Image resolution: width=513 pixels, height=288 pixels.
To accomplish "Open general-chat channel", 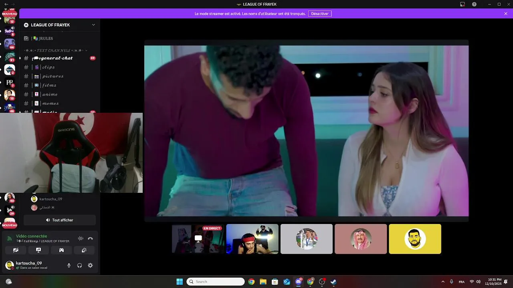I will 60,58.
